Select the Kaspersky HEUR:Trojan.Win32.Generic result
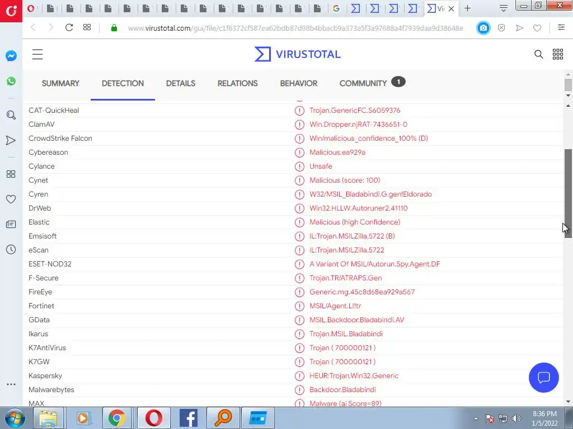The height and width of the screenshot is (429, 573). click(x=354, y=376)
